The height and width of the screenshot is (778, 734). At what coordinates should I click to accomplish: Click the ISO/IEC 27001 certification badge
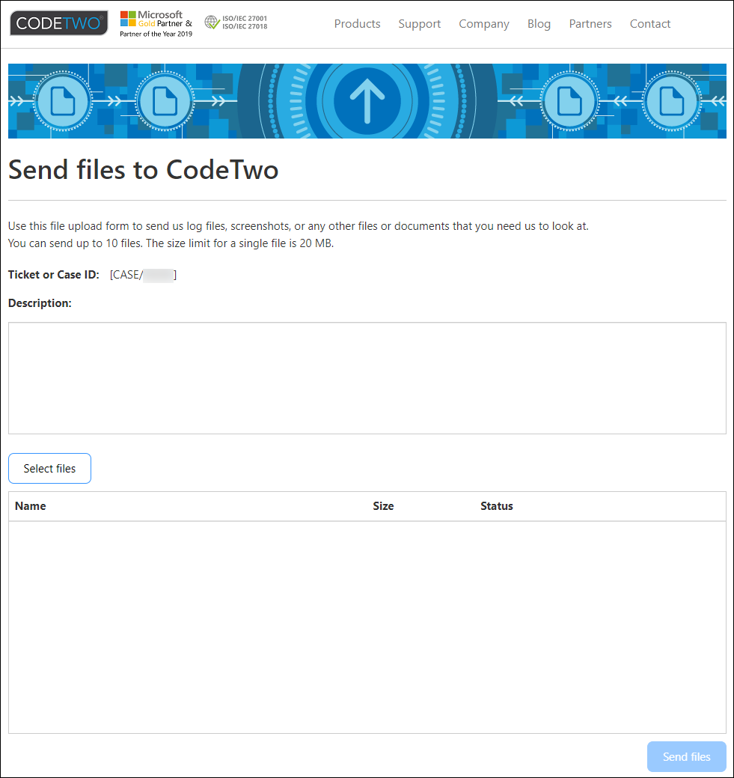(x=236, y=22)
